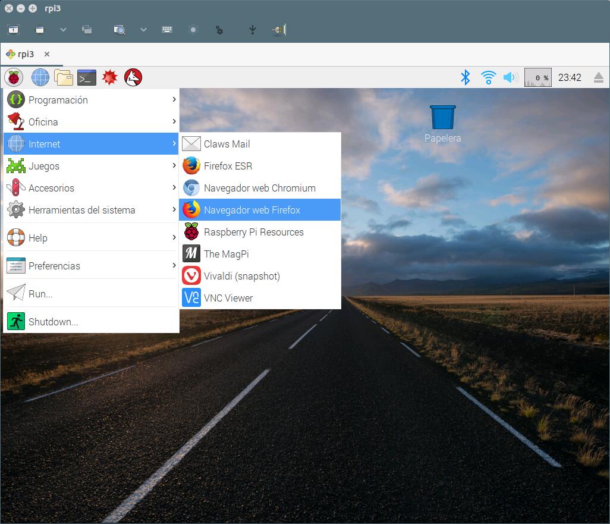Open Mathematica red spiky icon

pyautogui.click(x=110, y=77)
